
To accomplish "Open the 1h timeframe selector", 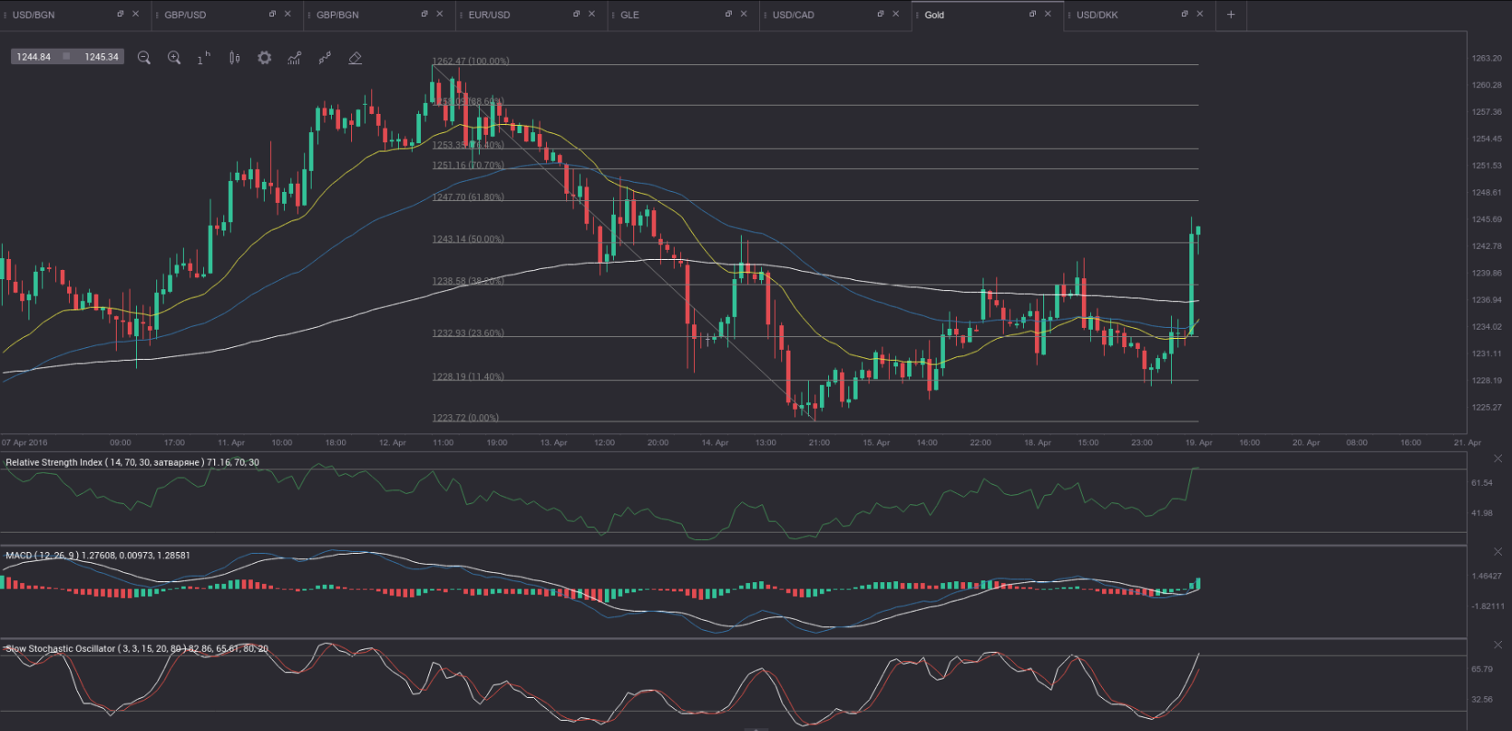I will (203, 58).
